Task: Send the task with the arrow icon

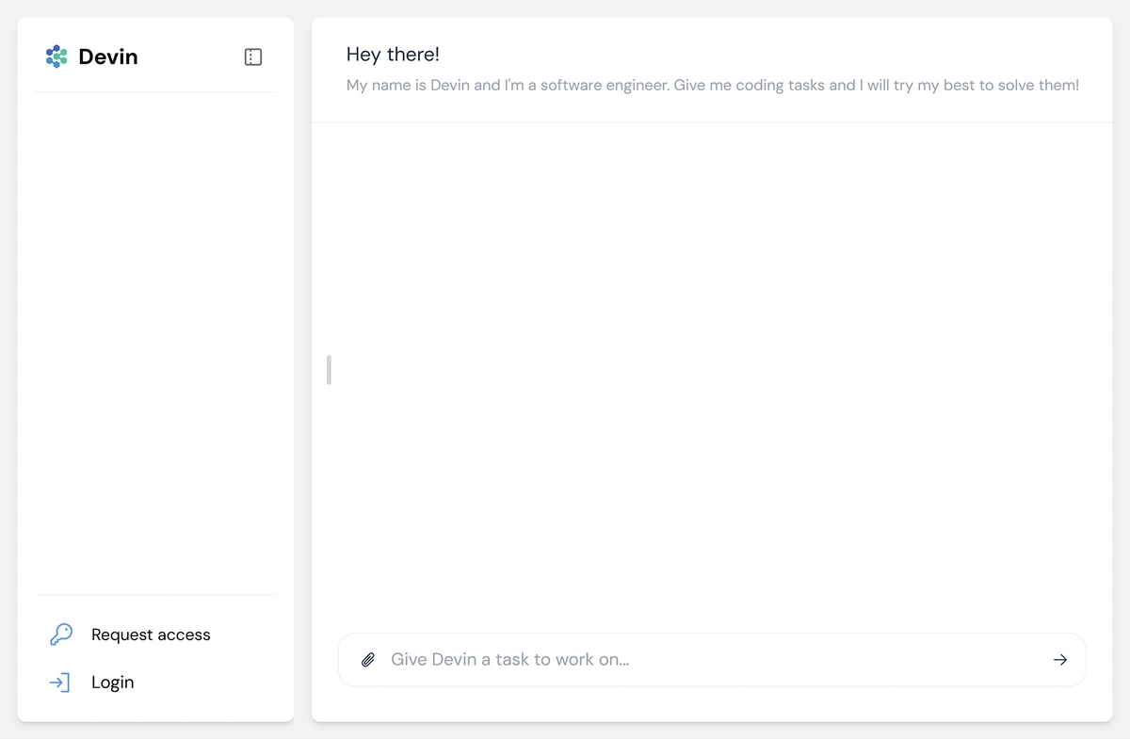Action: 1060,660
